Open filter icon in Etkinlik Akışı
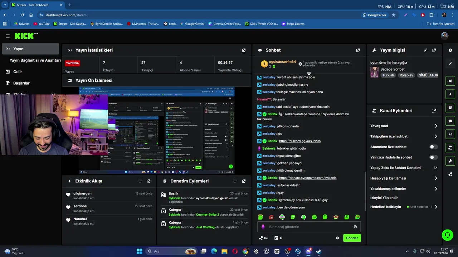The image size is (458, 257). 140,181
